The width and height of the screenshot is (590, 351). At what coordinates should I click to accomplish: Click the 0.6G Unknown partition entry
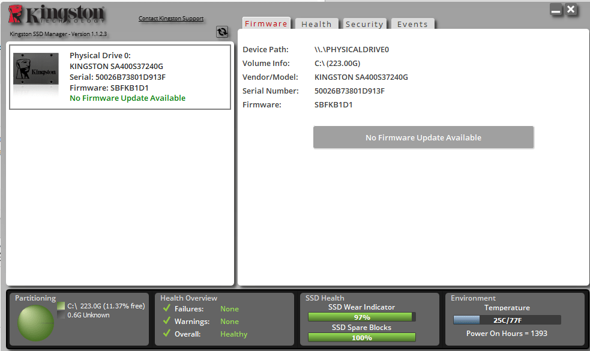pos(88,315)
